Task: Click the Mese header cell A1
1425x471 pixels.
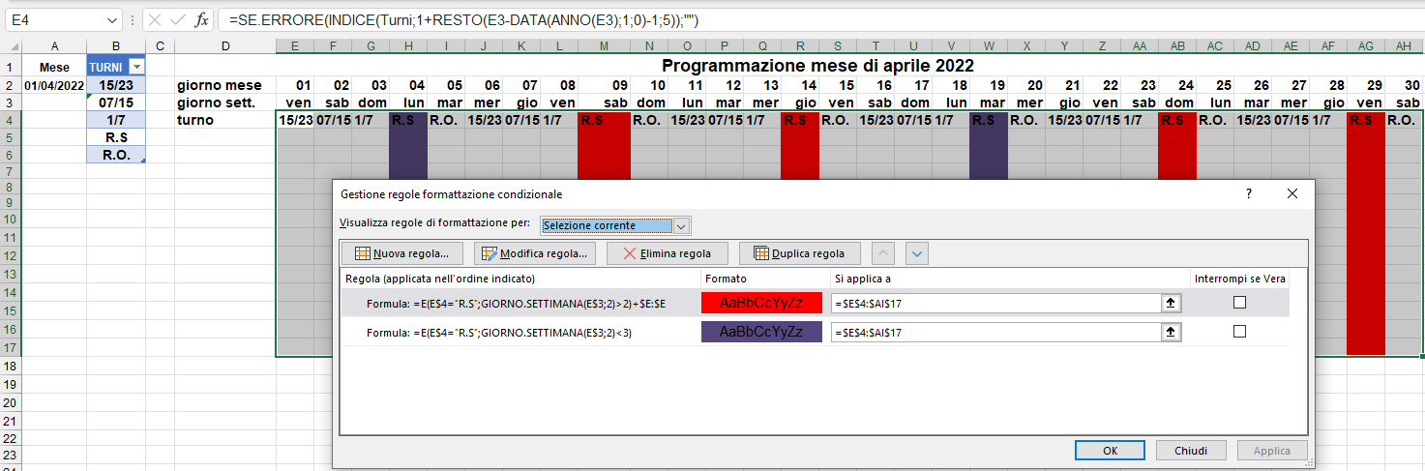Action: click(x=54, y=67)
